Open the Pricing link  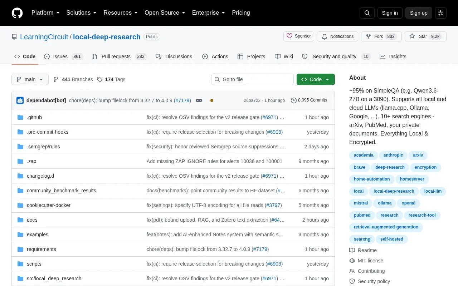[x=241, y=13]
